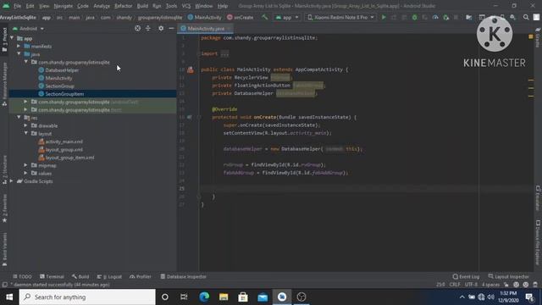542x305 pixels.
Task: Open the Database Inspector tool window
Action: coord(183,277)
